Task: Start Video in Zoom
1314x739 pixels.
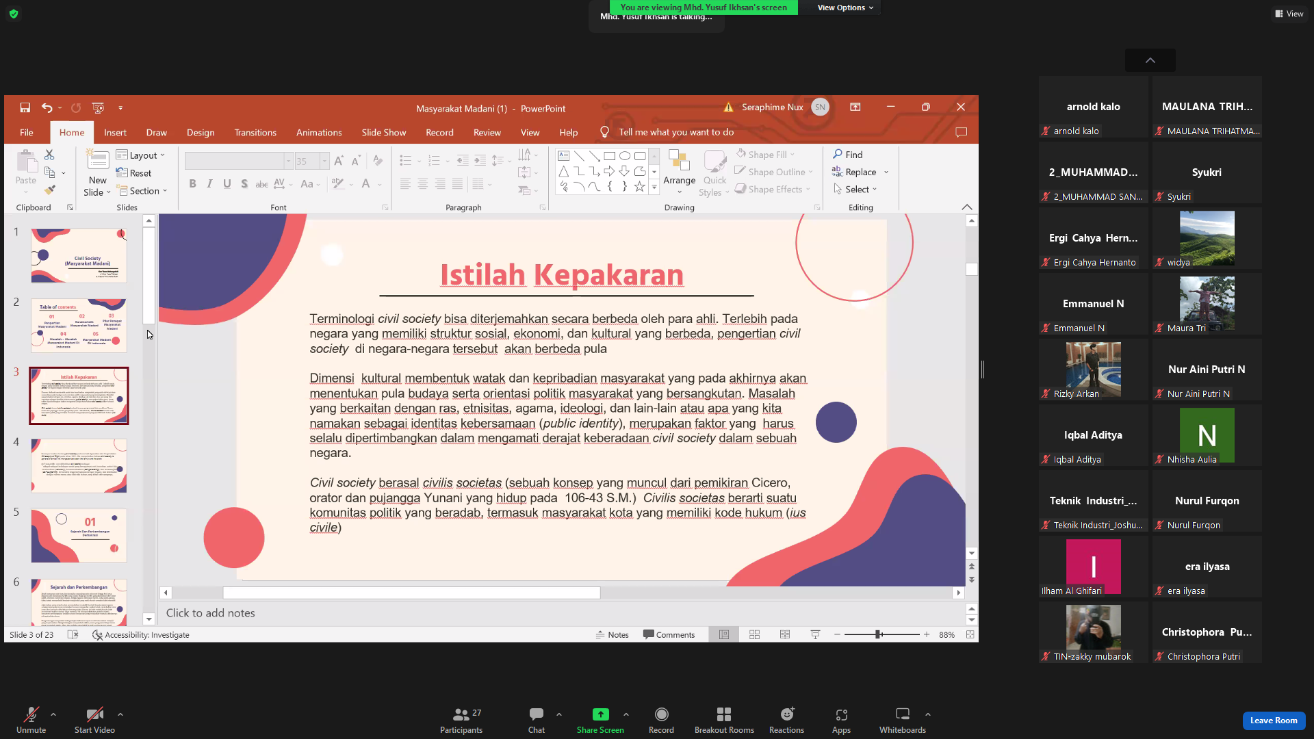Action: point(94,720)
